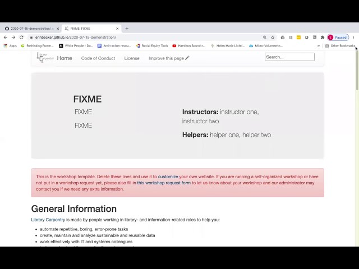Click the General Information heading

pyautogui.click(x=73, y=209)
